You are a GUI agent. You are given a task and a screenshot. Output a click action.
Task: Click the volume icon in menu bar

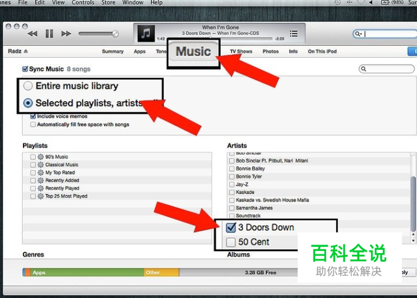coord(371,2)
